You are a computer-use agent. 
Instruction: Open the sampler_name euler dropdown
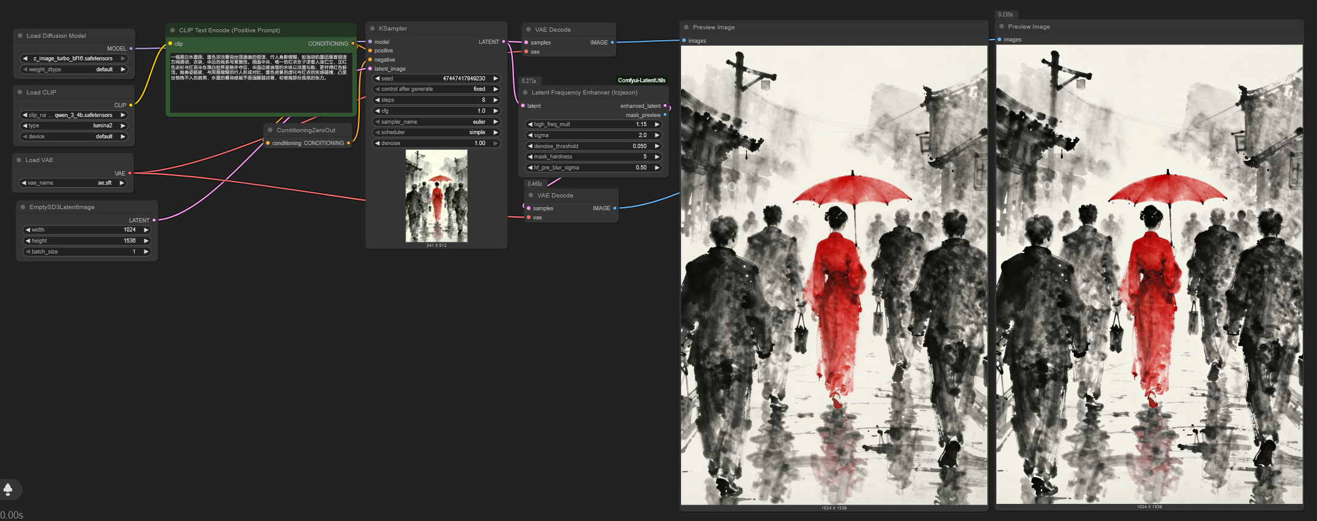click(x=437, y=122)
